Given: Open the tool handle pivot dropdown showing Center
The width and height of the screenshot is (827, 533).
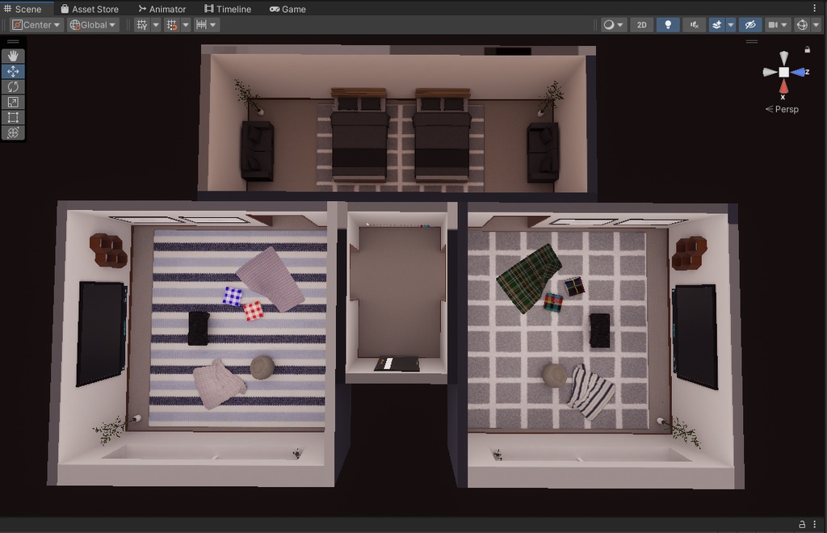Looking at the screenshot, I should [36, 24].
